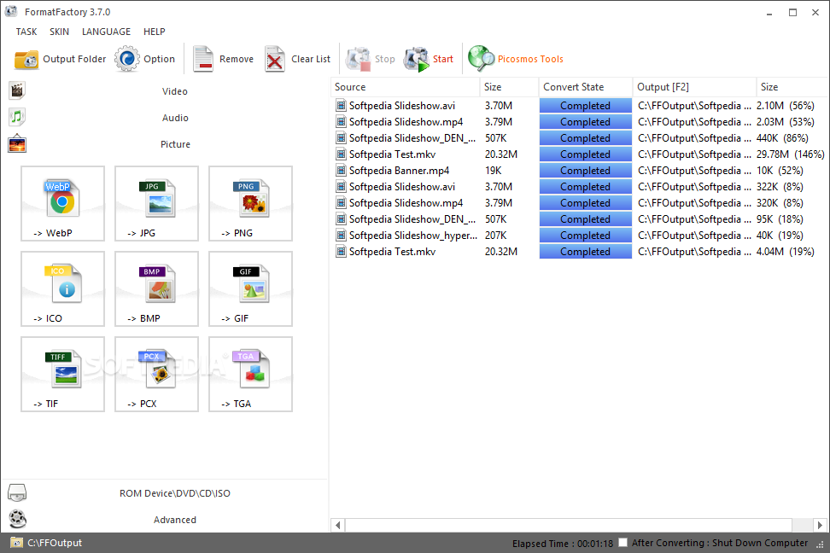
Task: Click the Picture category image icon
Action: [x=17, y=144]
